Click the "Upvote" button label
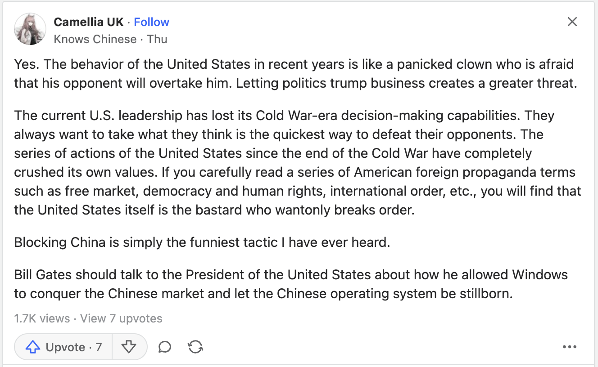Image resolution: width=598 pixels, height=367 pixels. pos(66,347)
